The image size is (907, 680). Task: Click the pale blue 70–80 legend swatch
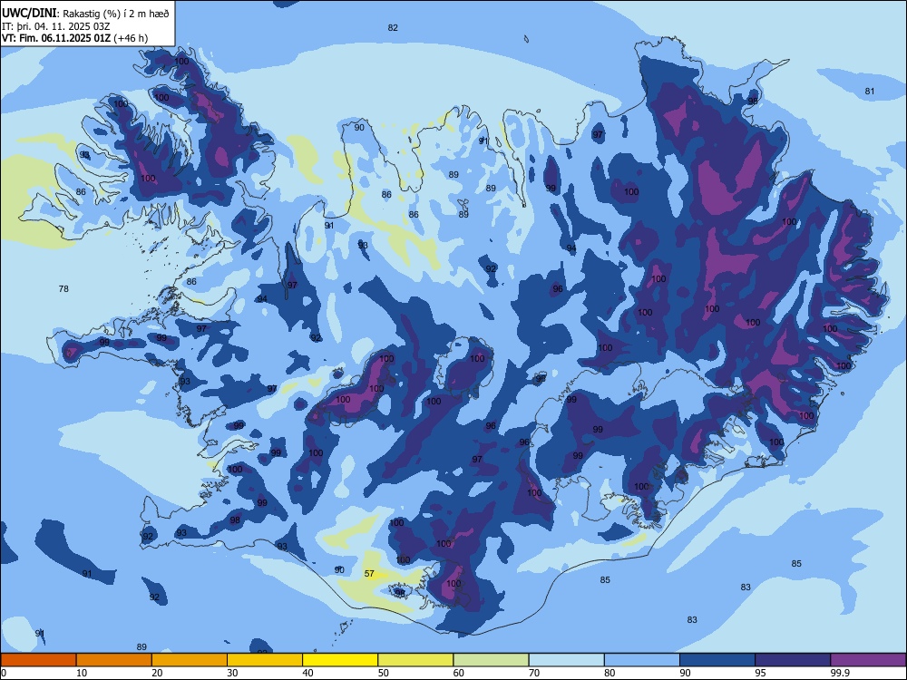(x=567, y=660)
